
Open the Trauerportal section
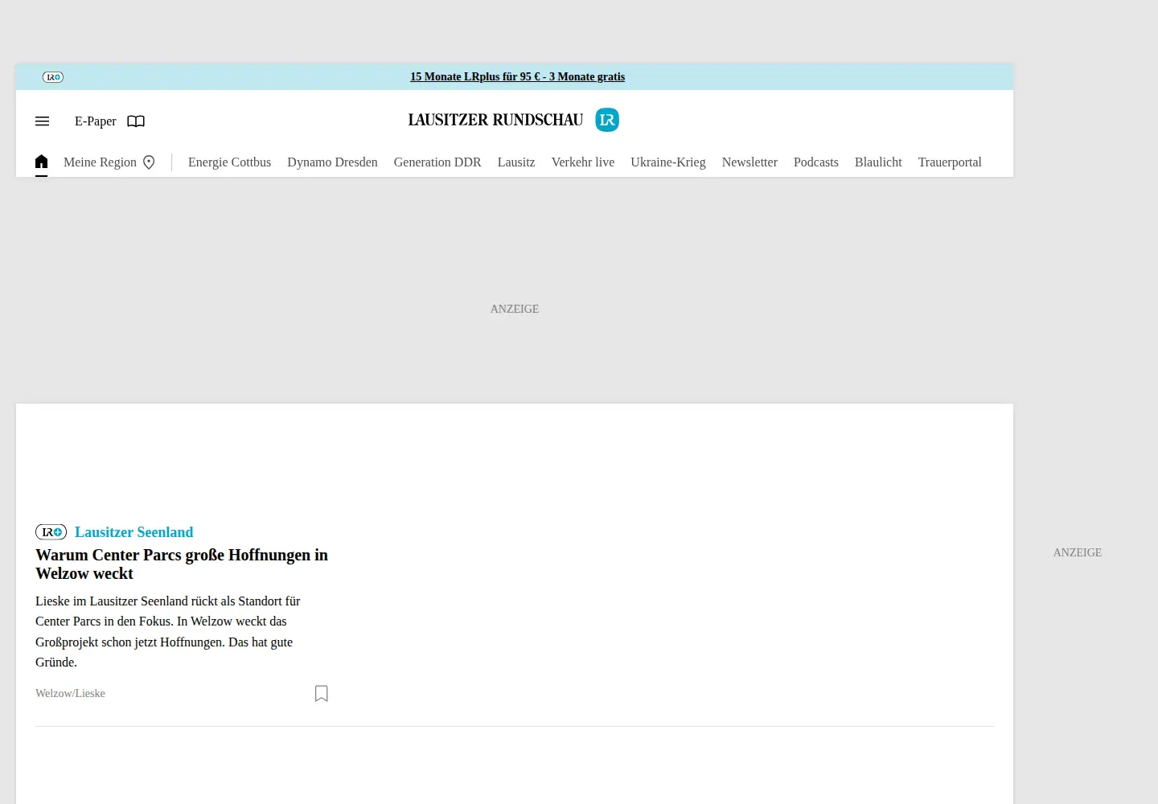coord(950,162)
